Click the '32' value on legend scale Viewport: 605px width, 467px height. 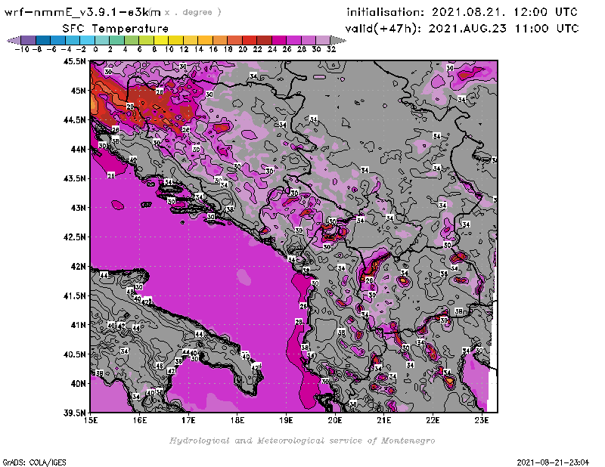(331, 50)
